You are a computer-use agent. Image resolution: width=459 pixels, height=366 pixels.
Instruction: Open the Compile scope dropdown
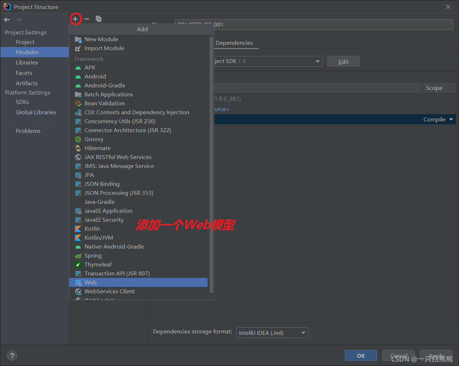(x=438, y=120)
